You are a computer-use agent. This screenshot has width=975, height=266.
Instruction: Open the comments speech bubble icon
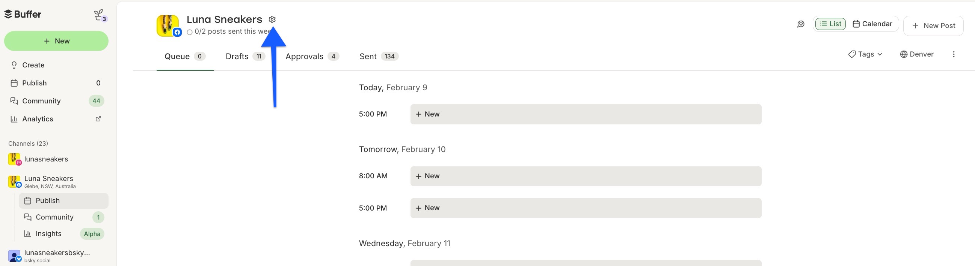tap(800, 24)
